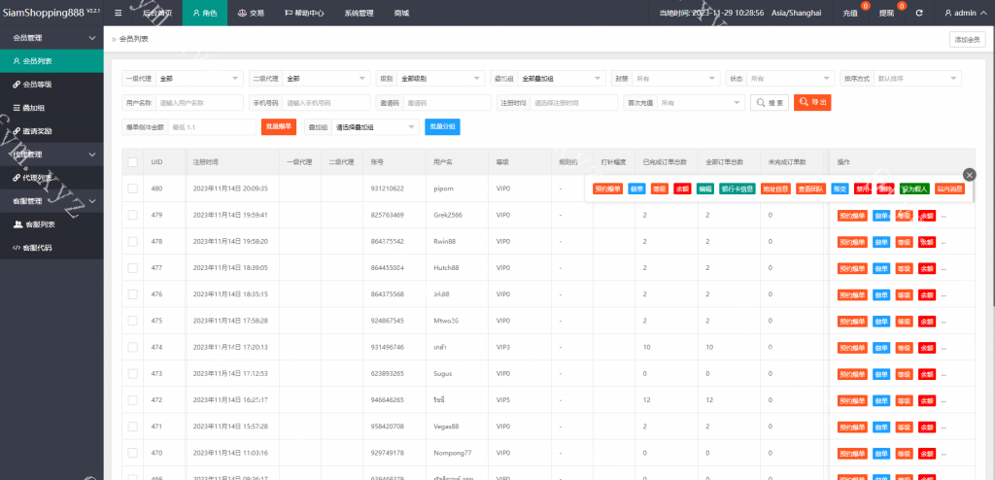
Task: Click the blue 批量分组 button
Action: (442, 127)
